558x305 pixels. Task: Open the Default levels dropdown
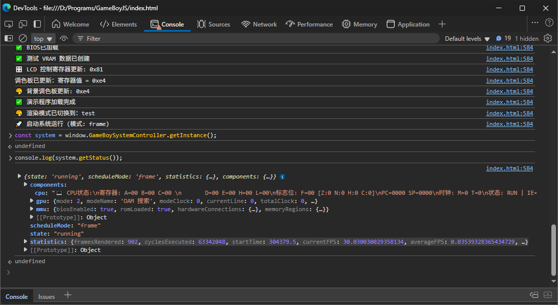pyautogui.click(x=467, y=39)
